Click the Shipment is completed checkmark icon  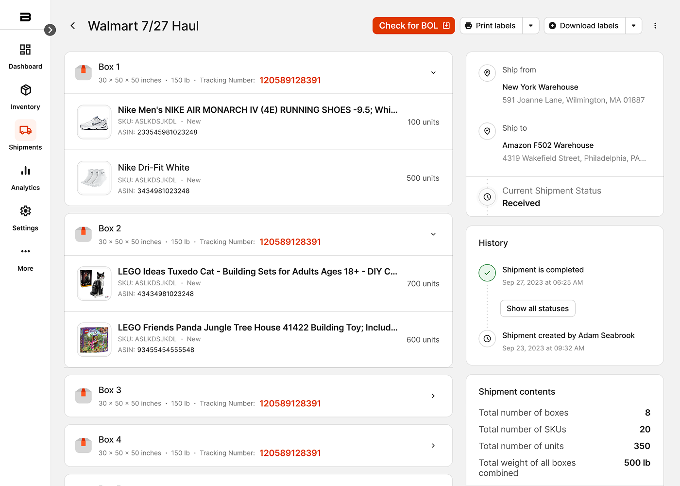pyautogui.click(x=487, y=273)
